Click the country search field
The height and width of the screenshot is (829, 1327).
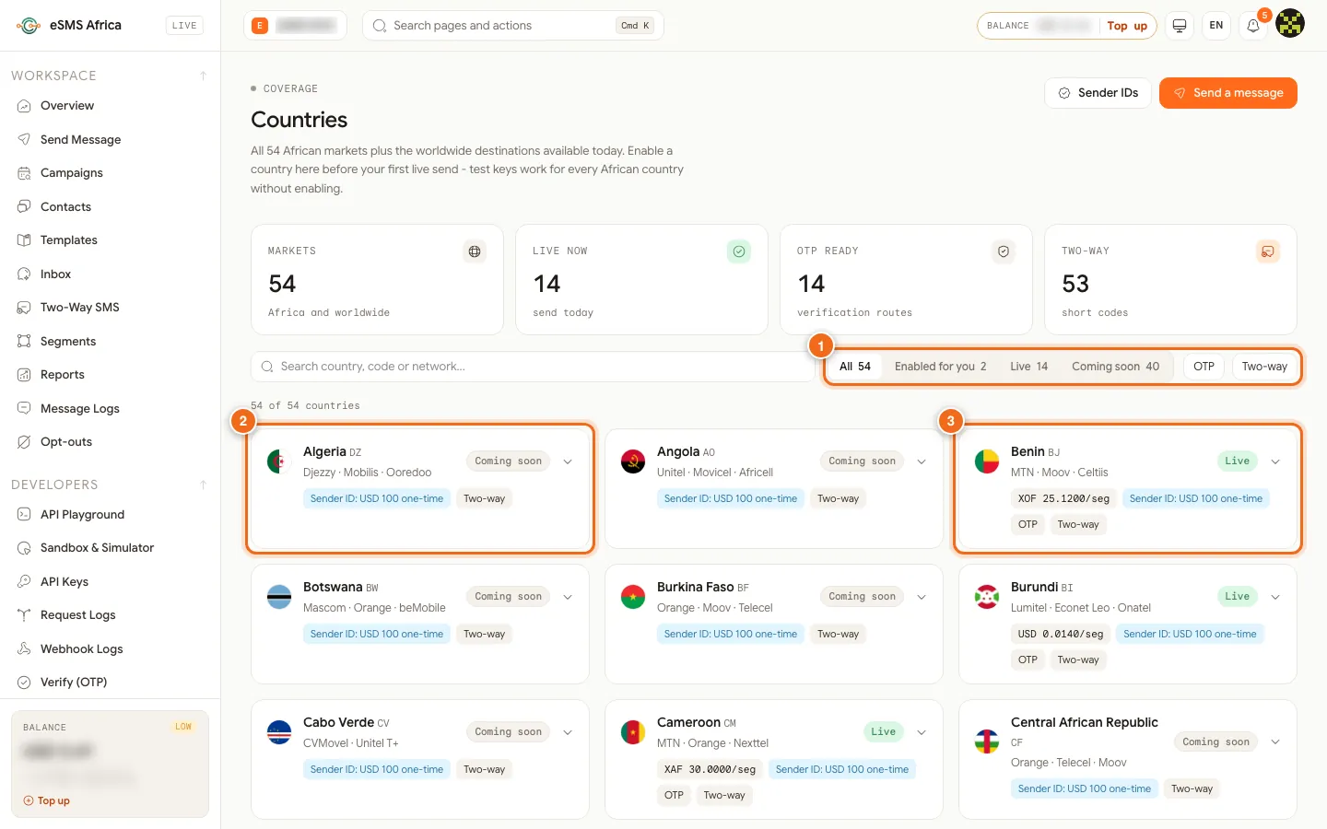[x=533, y=367]
